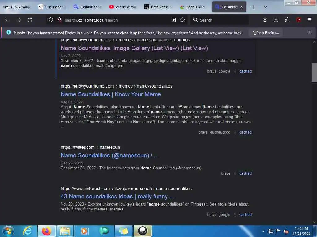Open the Action Center flag icon
The height and width of the screenshot is (237, 317).
[x=278, y=231]
